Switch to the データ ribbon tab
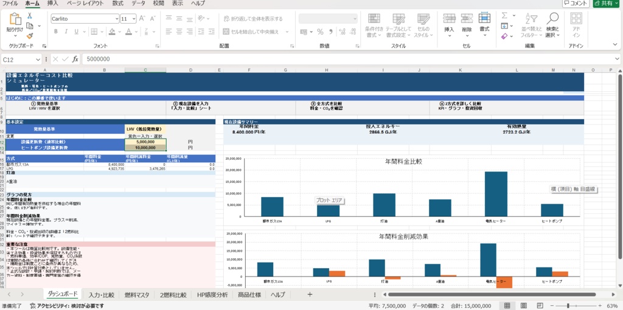The height and width of the screenshot is (310, 623). (x=138, y=4)
